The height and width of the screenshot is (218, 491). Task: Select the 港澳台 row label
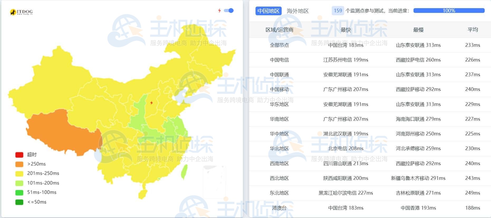coord(279,208)
